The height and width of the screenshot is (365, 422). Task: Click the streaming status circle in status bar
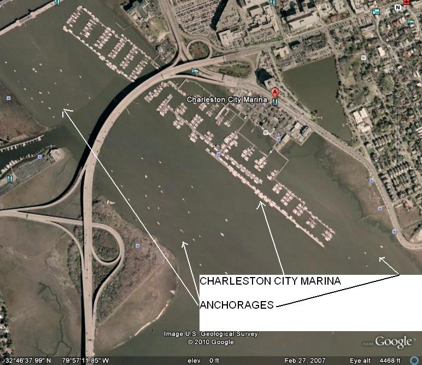[415, 361]
